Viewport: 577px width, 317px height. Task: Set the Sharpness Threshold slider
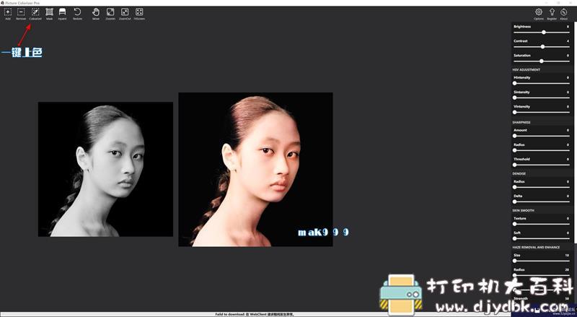[x=542, y=165]
